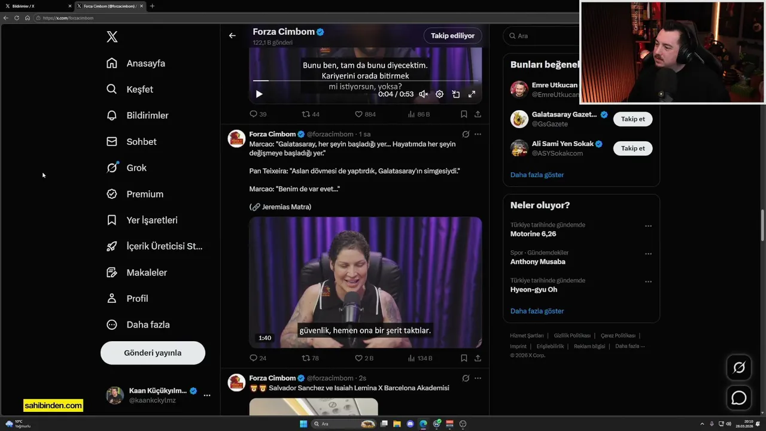The width and height of the screenshot is (766, 431).
Task: Open Makaleler articles
Action: pos(136,272)
